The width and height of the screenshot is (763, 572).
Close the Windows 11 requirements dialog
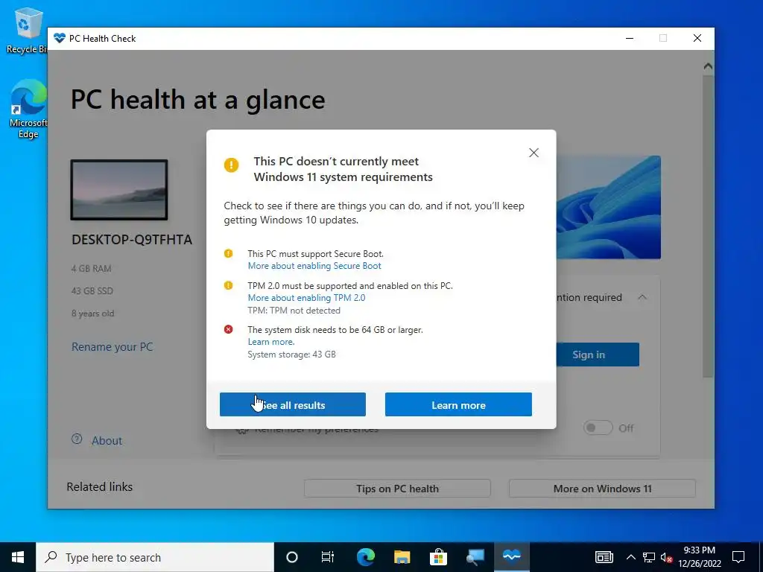[x=534, y=153]
